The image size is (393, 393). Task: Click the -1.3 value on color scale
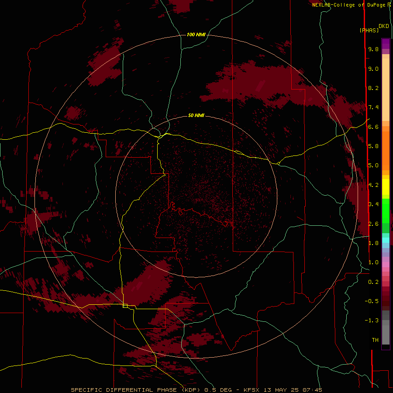click(x=372, y=321)
